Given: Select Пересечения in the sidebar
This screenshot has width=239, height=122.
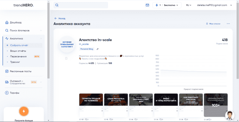Looking at the screenshot, I should (18, 57).
